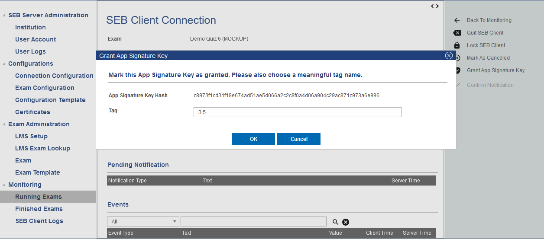Open Exam Configuration in the sidebar
Screen dimensions: 544x239
45,88
